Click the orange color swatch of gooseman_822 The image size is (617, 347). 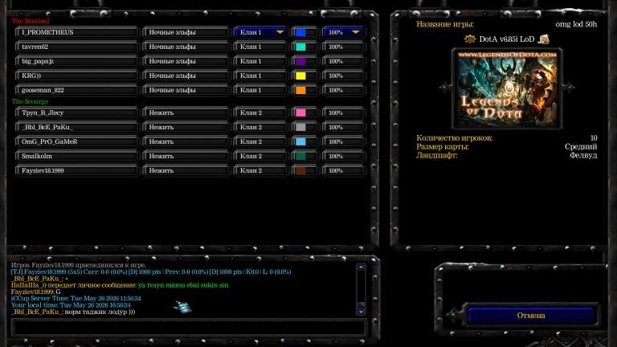click(x=300, y=90)
